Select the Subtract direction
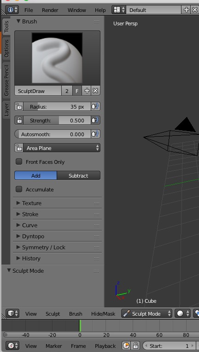Viewport: 199px width, 352px height. coord(78,176)
